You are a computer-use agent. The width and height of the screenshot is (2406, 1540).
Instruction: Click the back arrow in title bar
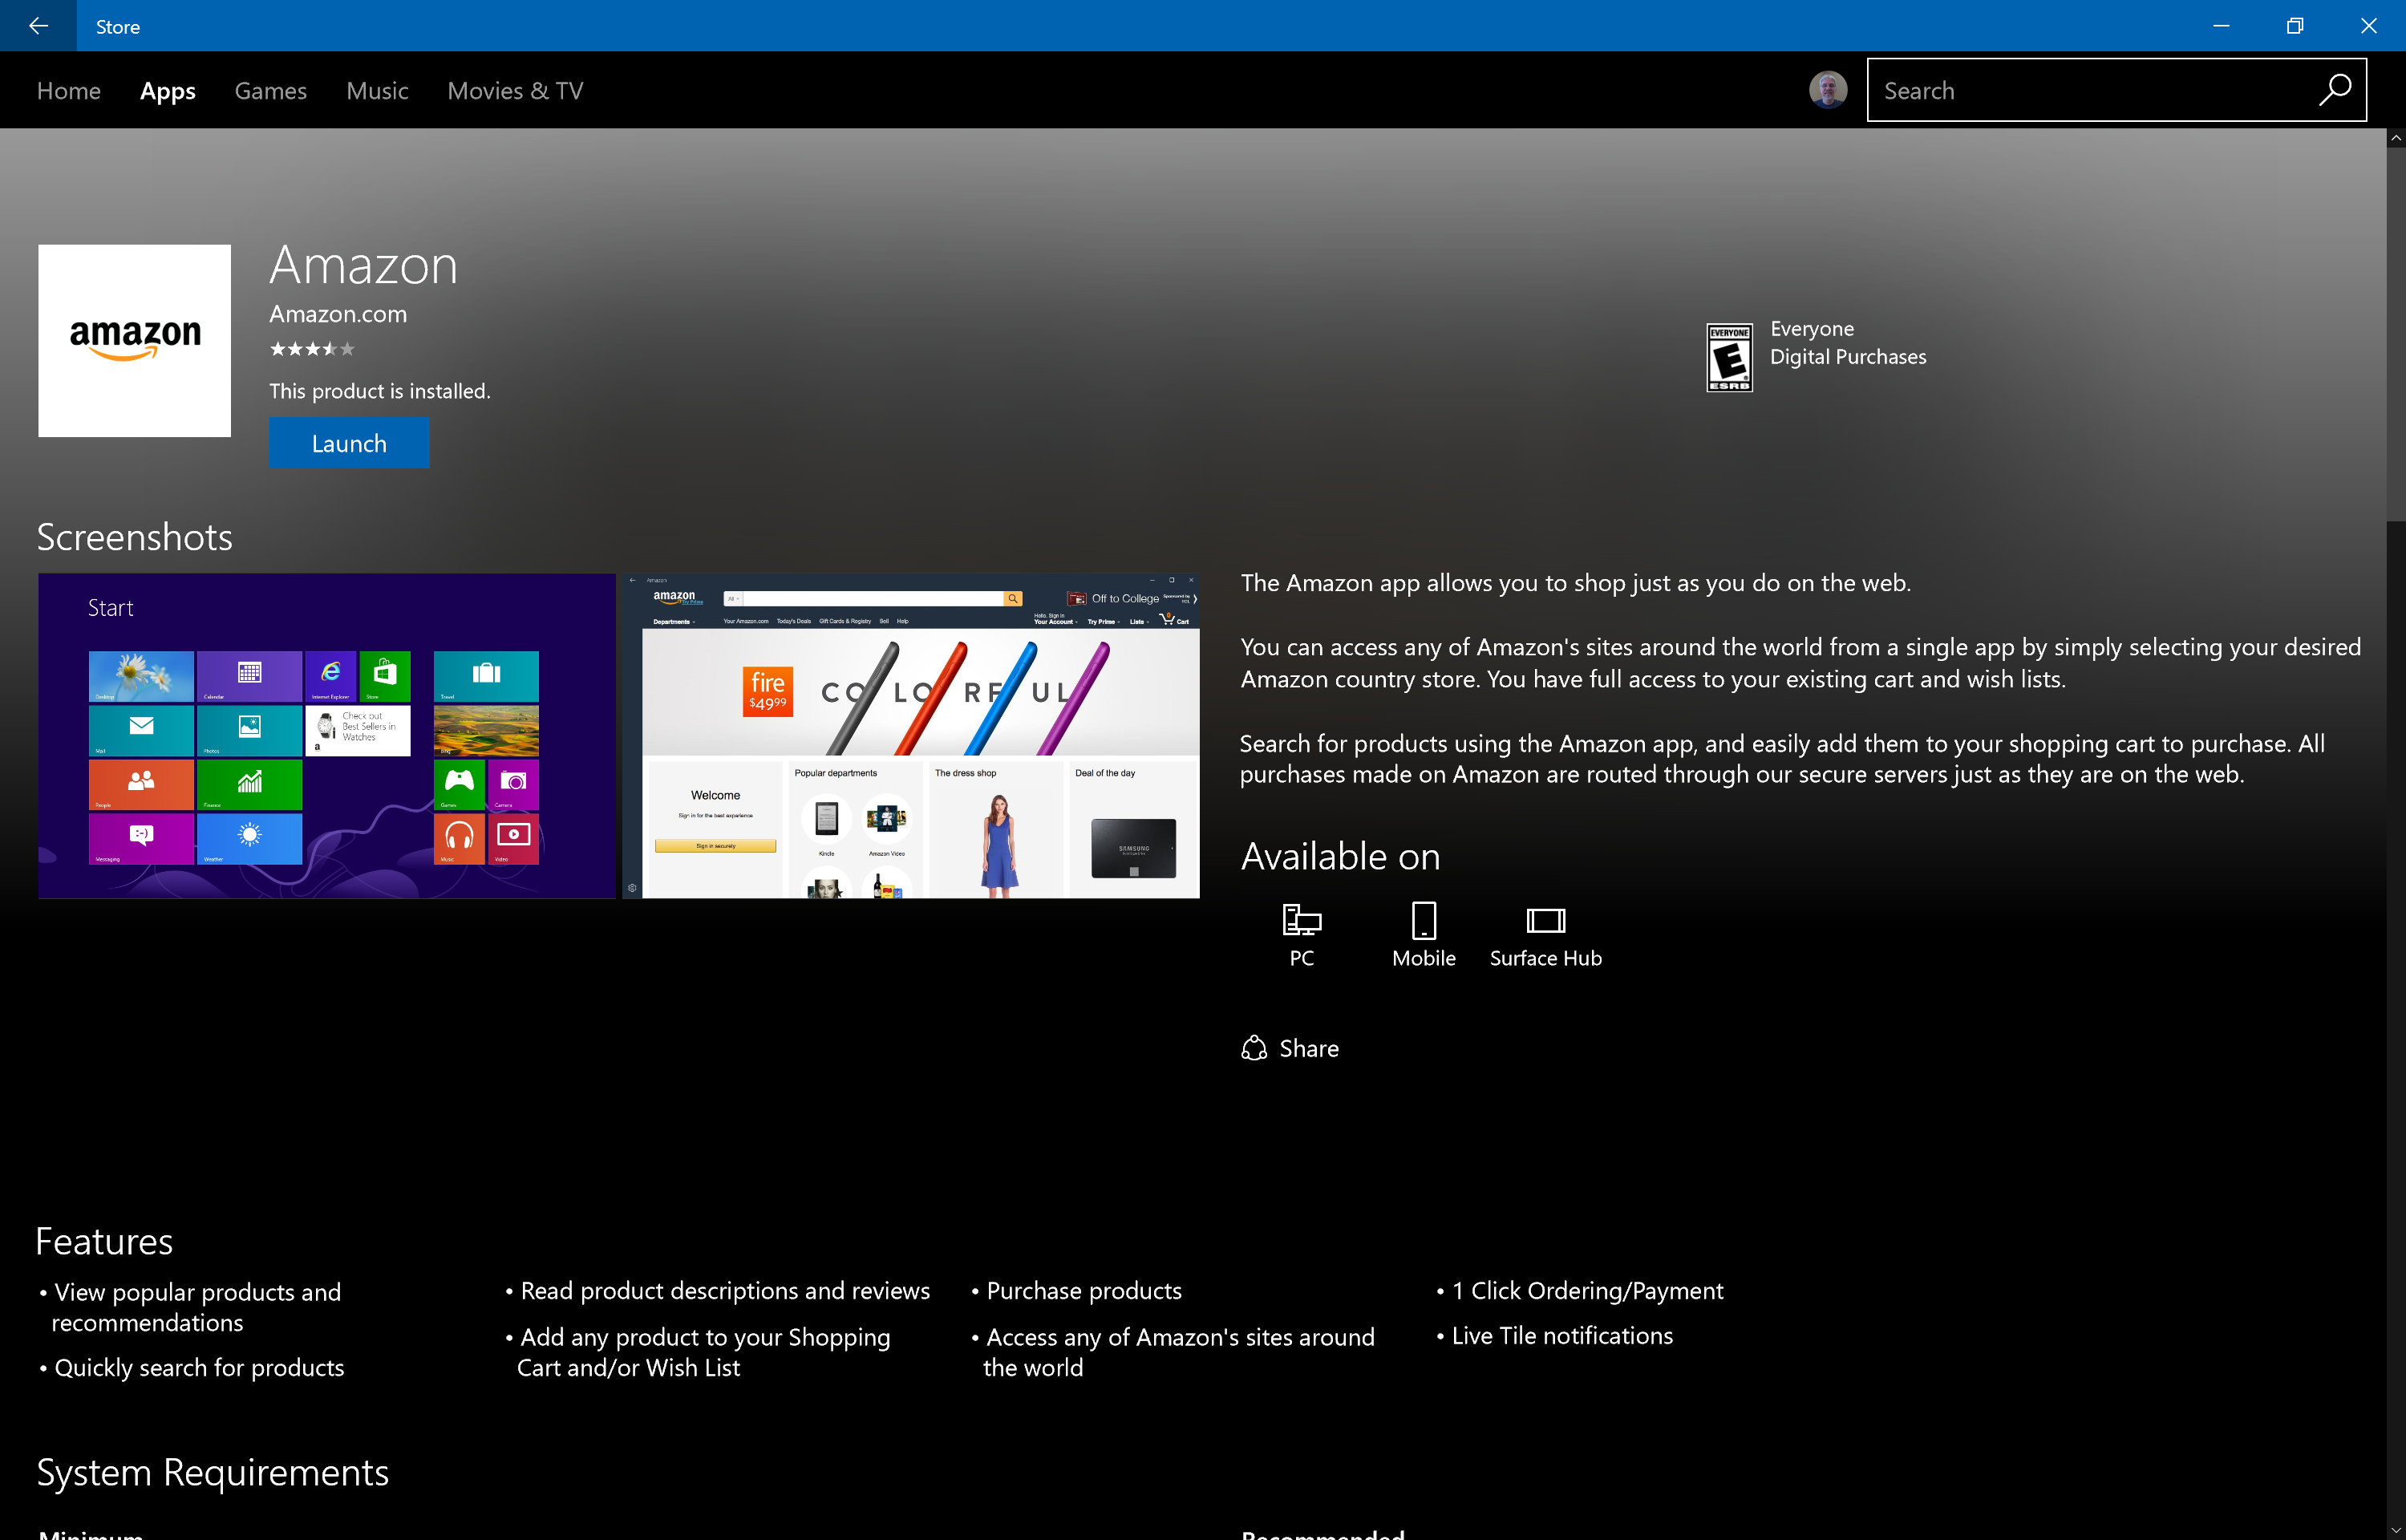(38, 26)
